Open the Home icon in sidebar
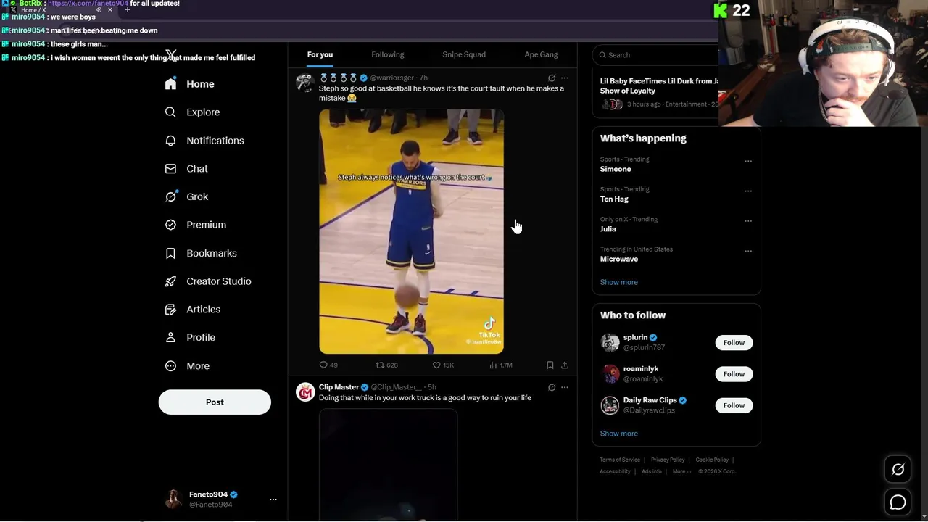Image resolution: width=928 pixels, height=522 pixels. (170, 84)
